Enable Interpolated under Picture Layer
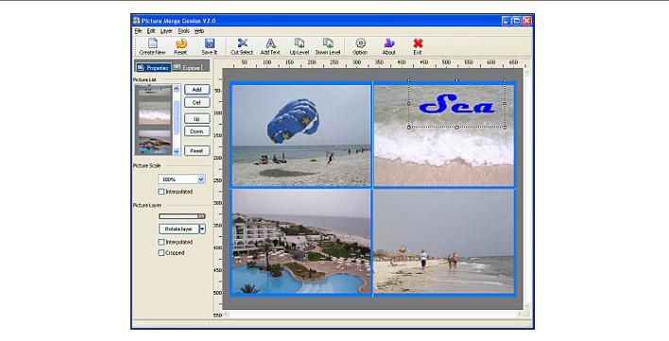The height and width of the screenshot is (341, 669). [x=162, y=242]
